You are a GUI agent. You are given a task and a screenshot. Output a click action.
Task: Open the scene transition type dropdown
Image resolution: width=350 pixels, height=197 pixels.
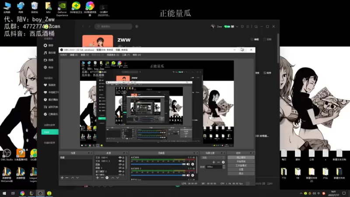(x=213, y=158)
